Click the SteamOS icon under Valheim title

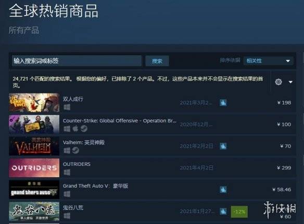(75, 150)
